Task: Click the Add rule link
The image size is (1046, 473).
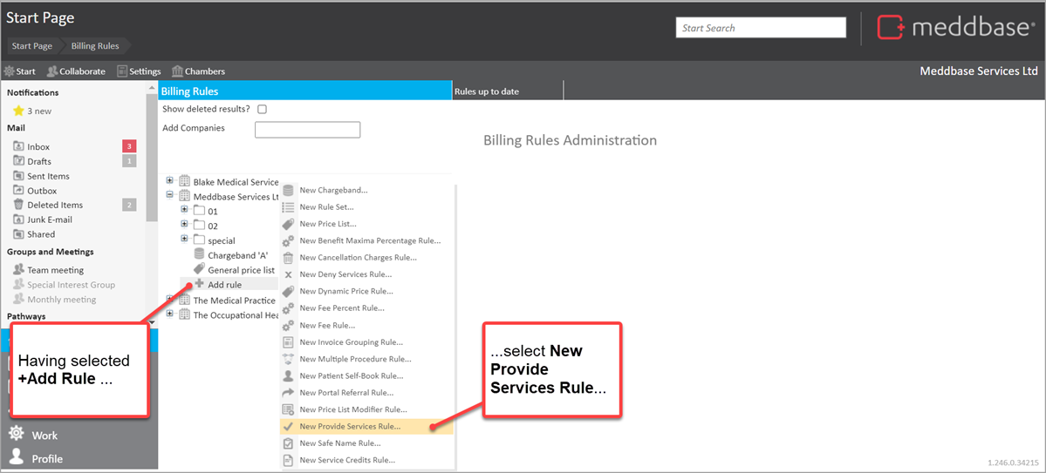Action: click(x=224, y=285)
